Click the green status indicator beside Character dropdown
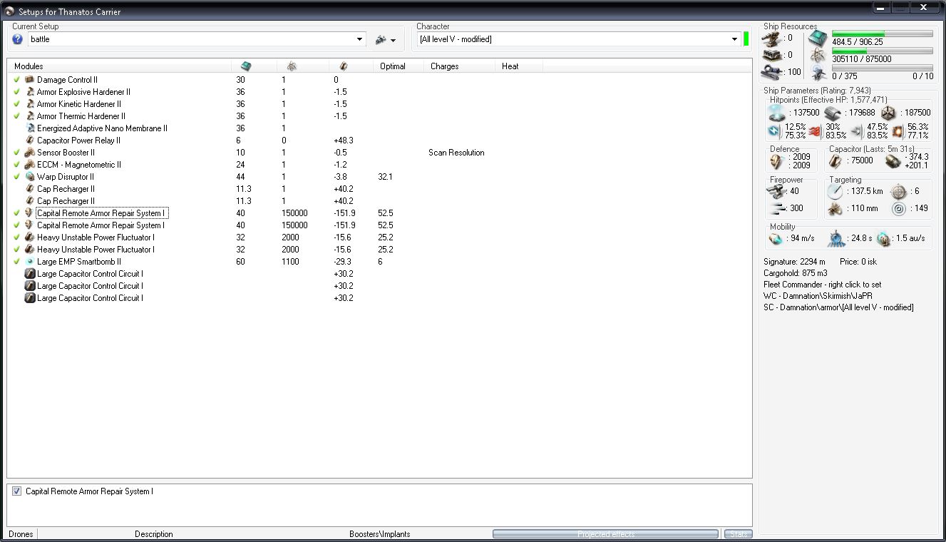Image resolution: width=946 pixels, height=542 pixels. (x=746, y=39)
